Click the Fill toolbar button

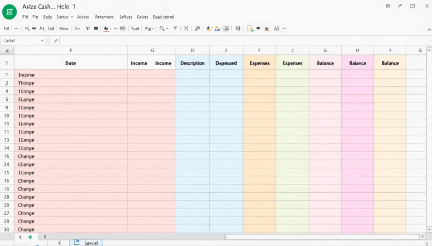tap(6, 29)
